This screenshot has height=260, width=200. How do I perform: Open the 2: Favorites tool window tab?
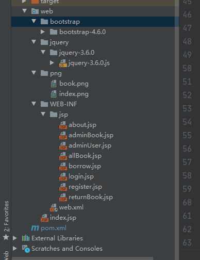[x=6, y=216]
